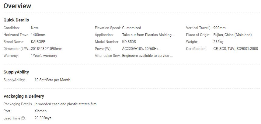Screen dimensions: 261x124
Task: Select '10 Set/Sets per Month' text
Action: pos(52,80)
